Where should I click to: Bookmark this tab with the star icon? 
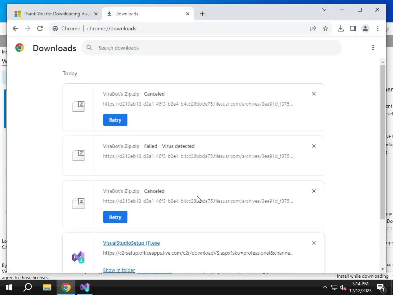(x=325, y=28)
